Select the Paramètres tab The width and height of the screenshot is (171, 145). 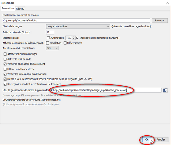8,8
